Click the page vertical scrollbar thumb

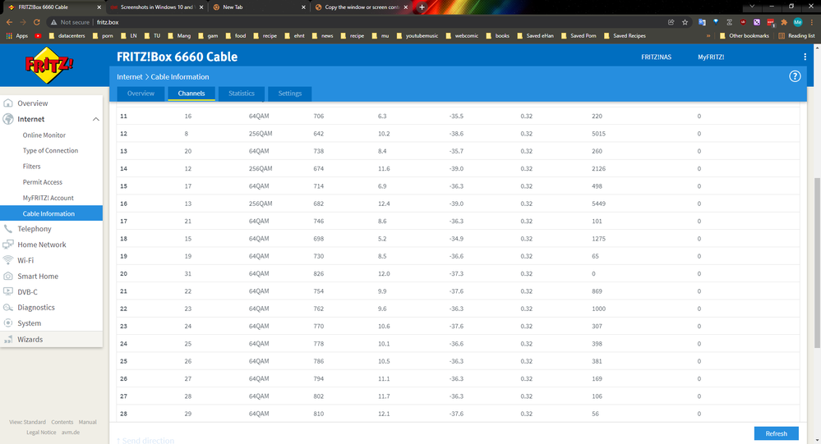[817, 263]
